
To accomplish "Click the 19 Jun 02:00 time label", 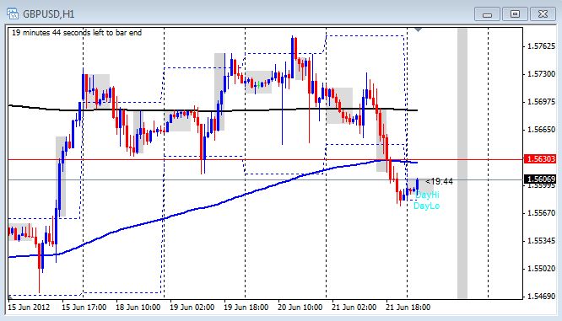I will click(192, 308).
